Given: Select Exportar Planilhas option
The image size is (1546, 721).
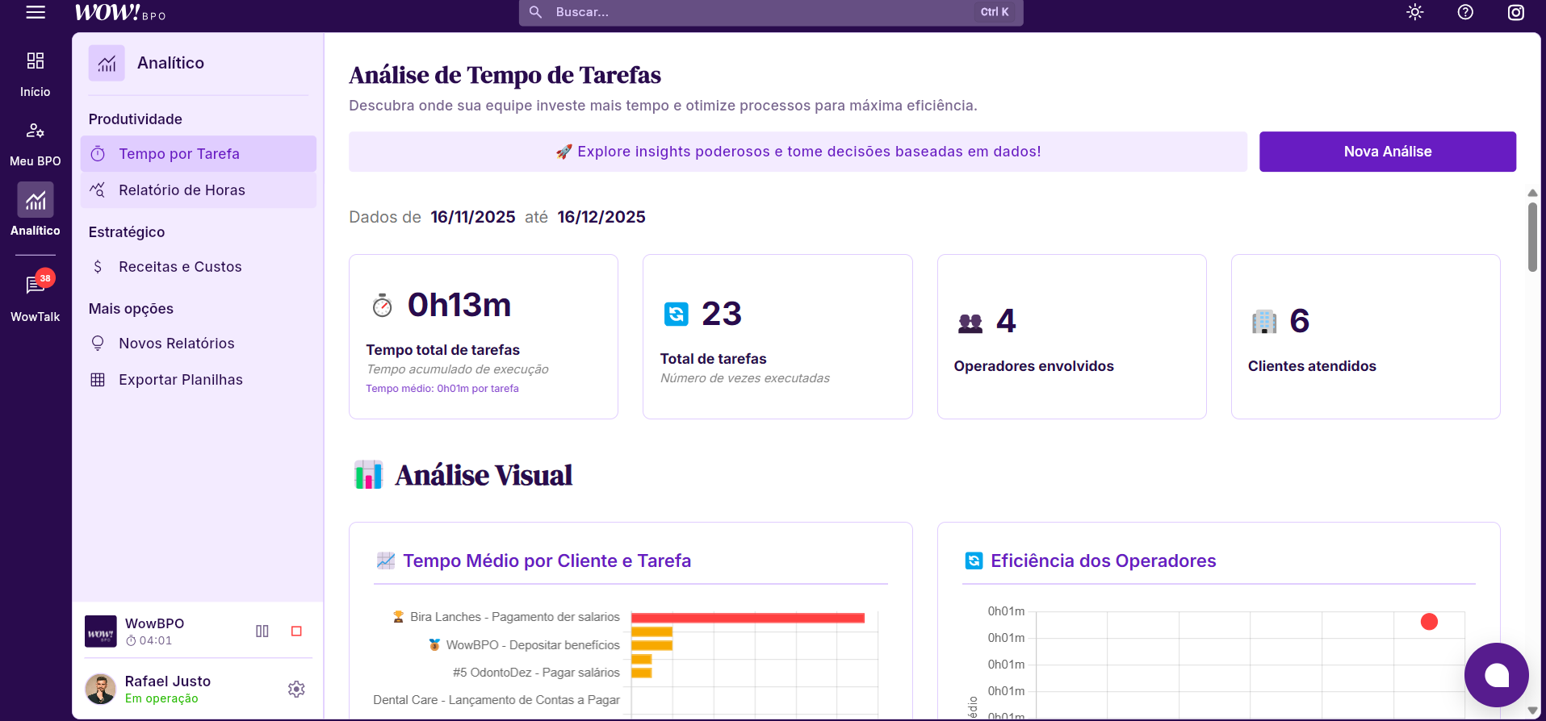Looking at the screenshot, I should coord(180,380).
